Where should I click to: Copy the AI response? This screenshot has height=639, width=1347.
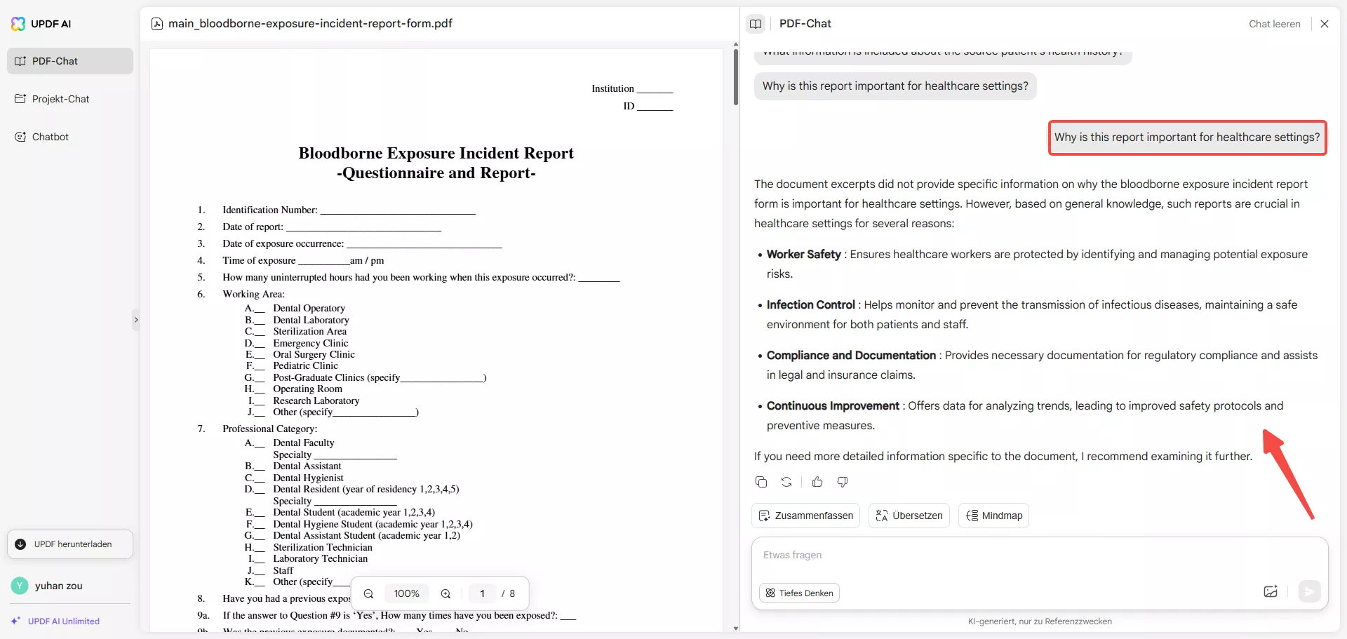point(761,482)
